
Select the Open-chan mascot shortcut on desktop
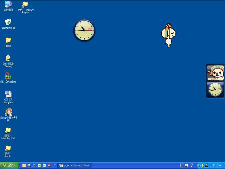click(x=9, y=115)
